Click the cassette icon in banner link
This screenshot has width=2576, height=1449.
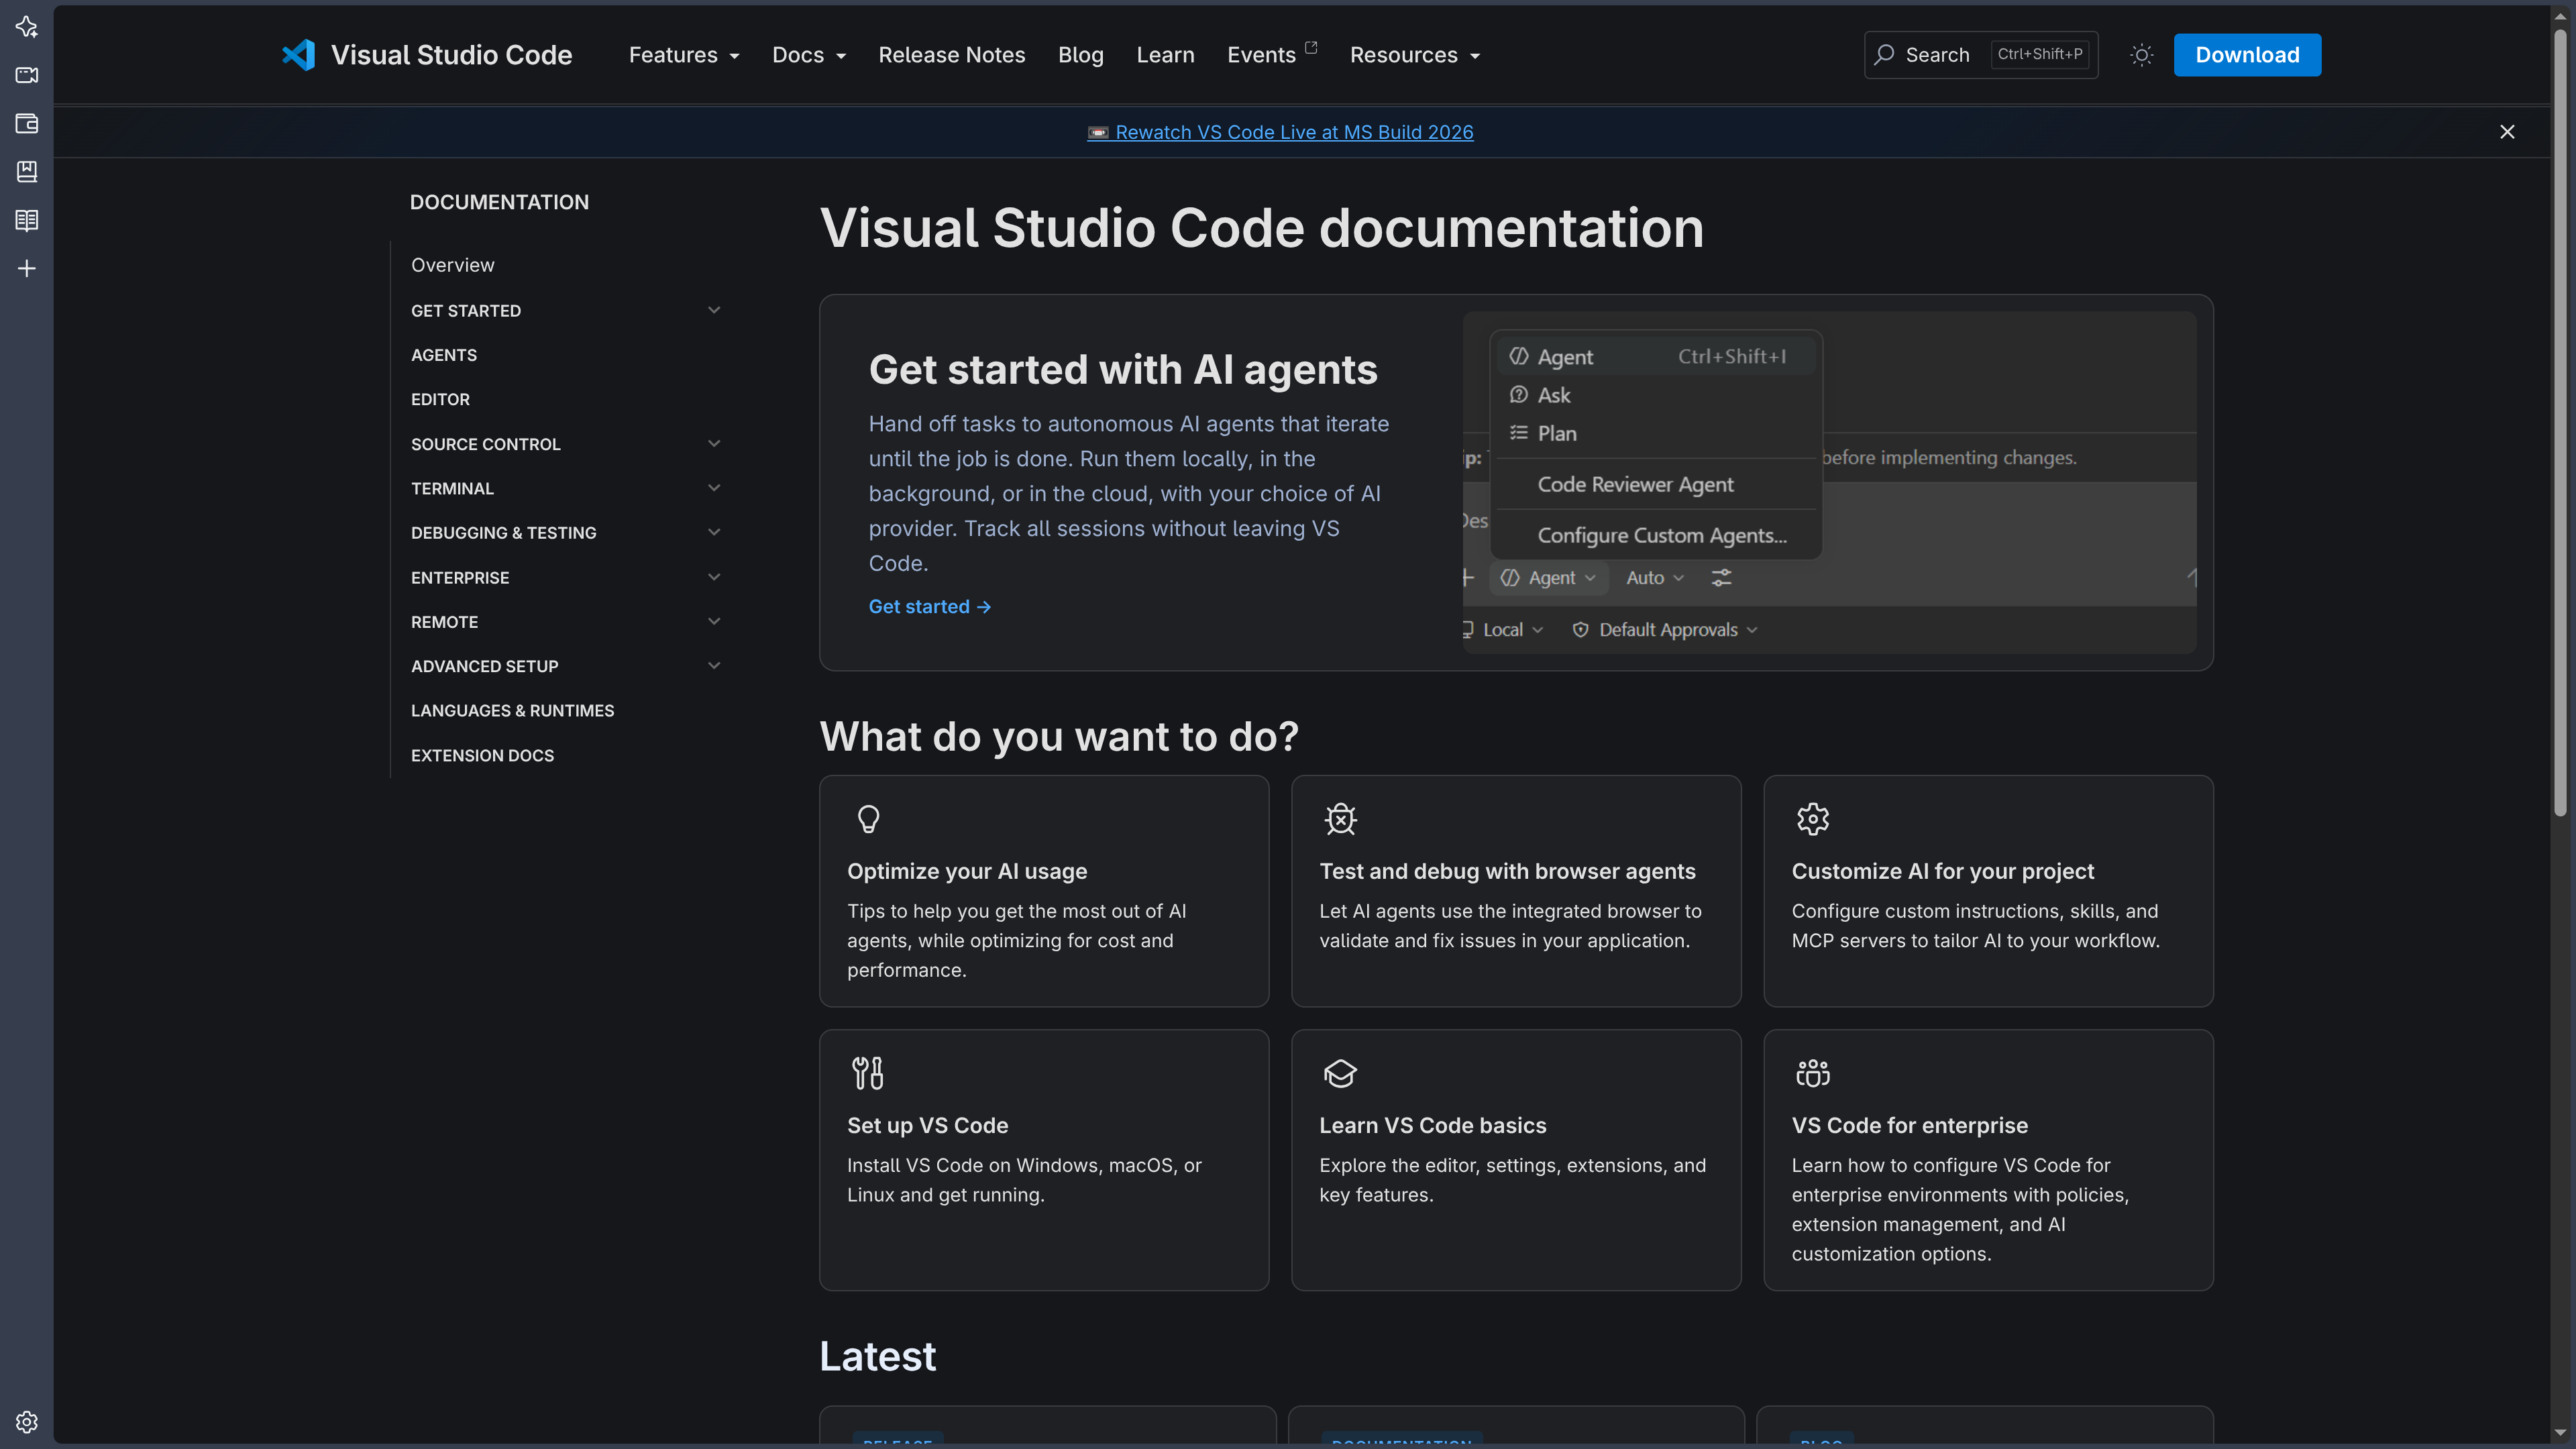coord(1098,132)
